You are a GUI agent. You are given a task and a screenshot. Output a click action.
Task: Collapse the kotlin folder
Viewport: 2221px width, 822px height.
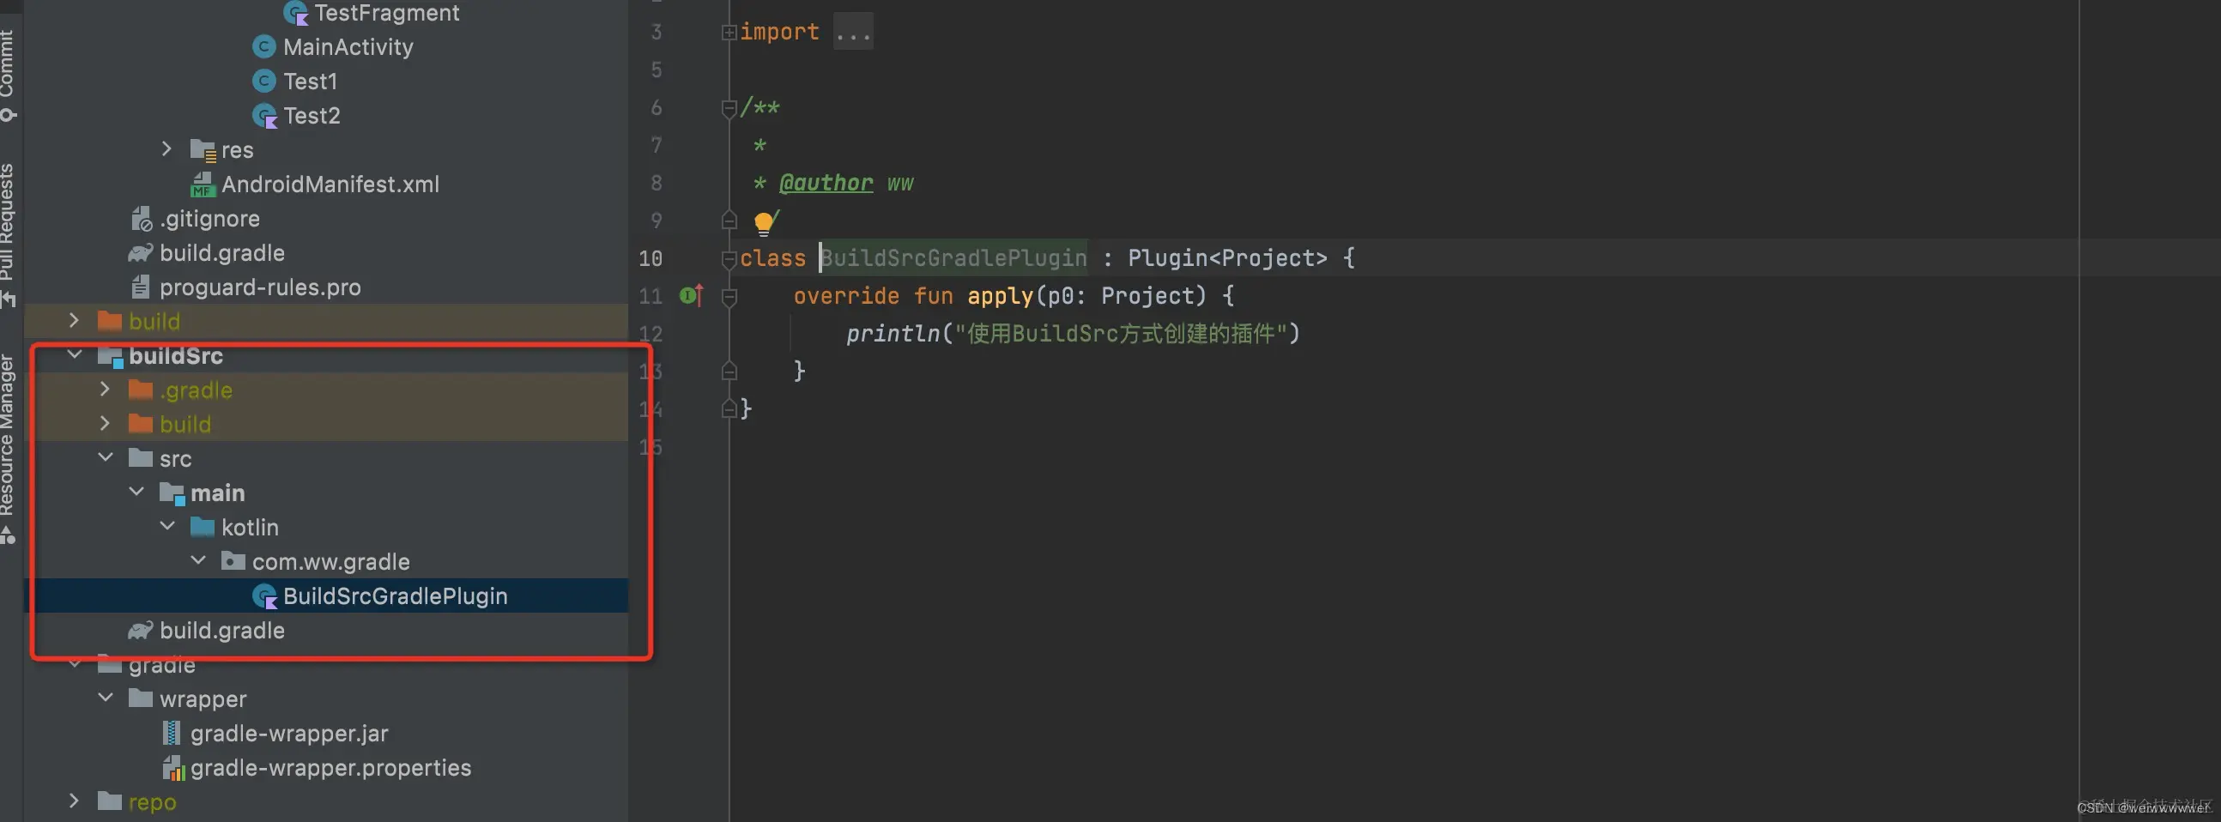tap(167, 526)
